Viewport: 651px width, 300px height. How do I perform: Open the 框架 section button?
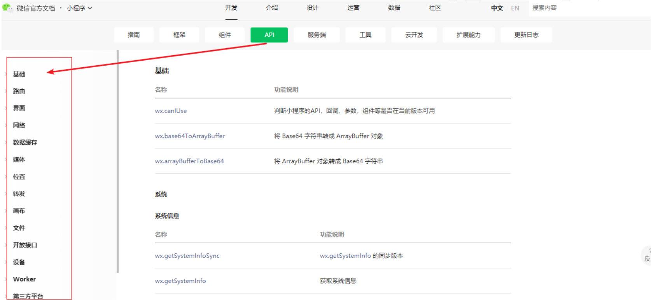click(x=179, y=35)
